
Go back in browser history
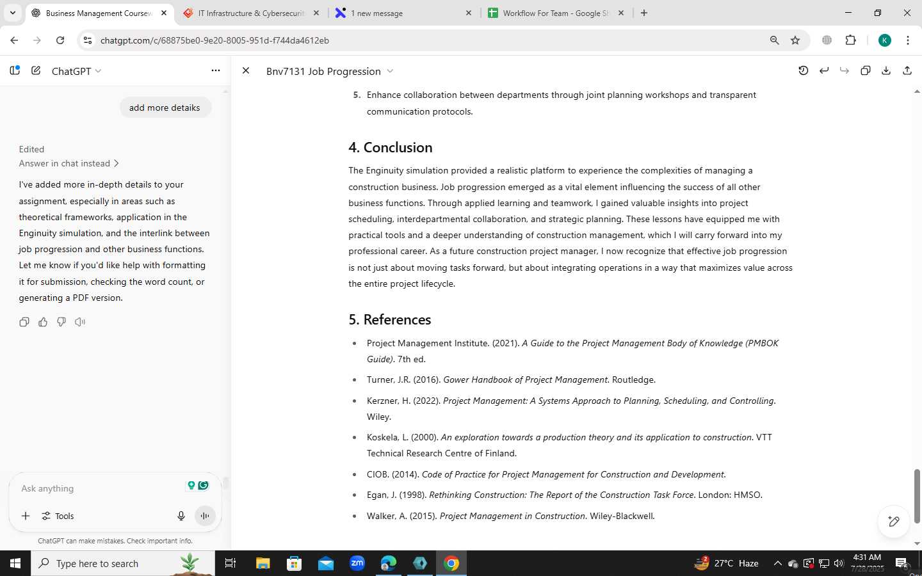pyautogui.click(x=14, y=40)
